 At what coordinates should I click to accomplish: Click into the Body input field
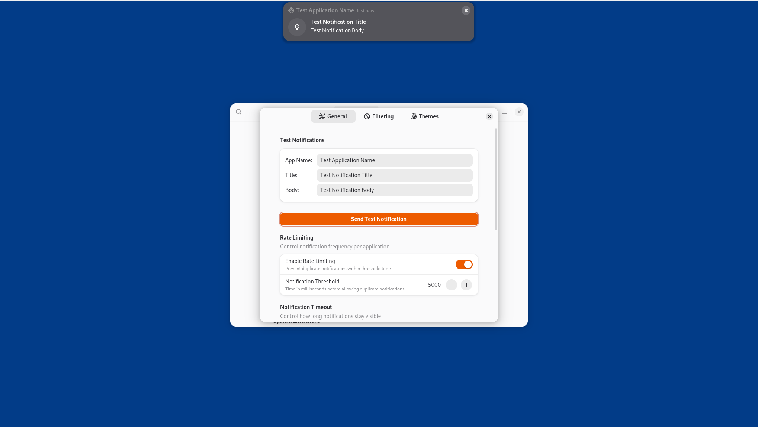coord(394,190)
